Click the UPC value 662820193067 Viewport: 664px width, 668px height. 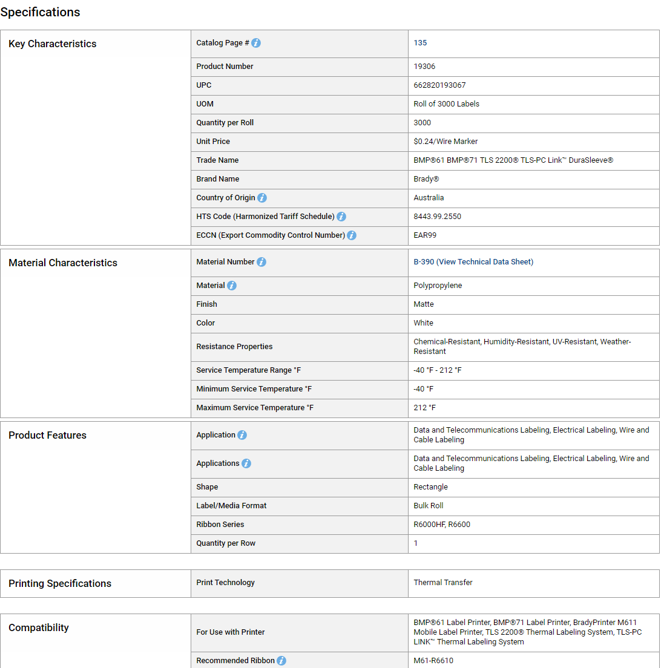point(439,85)
